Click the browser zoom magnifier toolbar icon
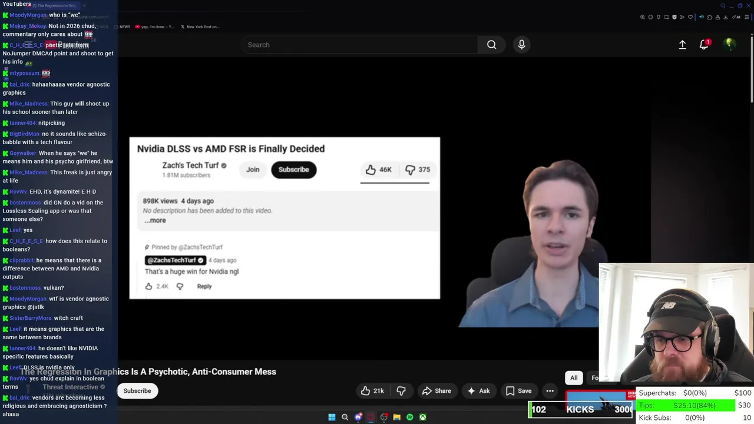The height and width of the screenshot is (424, 754). [643, 17]
